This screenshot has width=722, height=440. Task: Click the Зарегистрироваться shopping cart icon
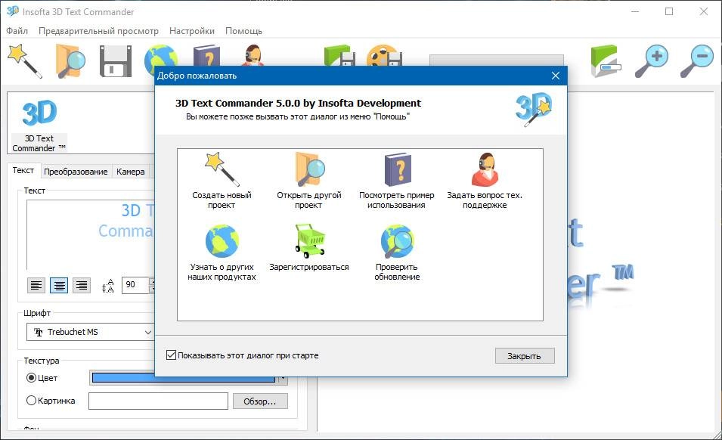click(x=310, y=240)
